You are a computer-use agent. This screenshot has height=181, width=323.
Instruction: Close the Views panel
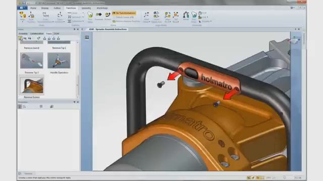click(78, 29)
